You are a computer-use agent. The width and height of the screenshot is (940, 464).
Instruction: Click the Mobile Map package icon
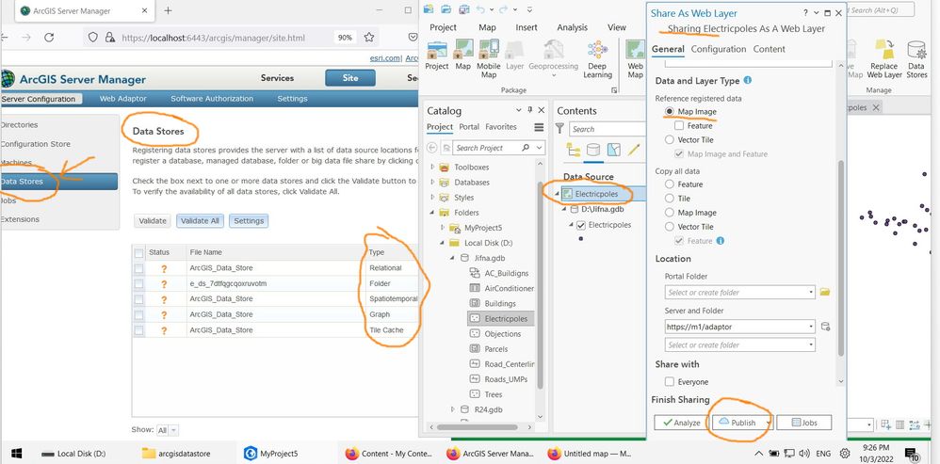click(x=489, y=49)
